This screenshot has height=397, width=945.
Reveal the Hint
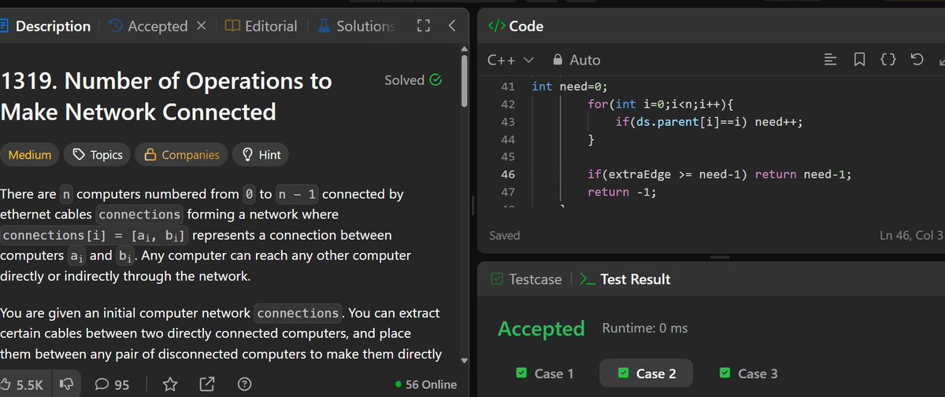coord(261,155)
